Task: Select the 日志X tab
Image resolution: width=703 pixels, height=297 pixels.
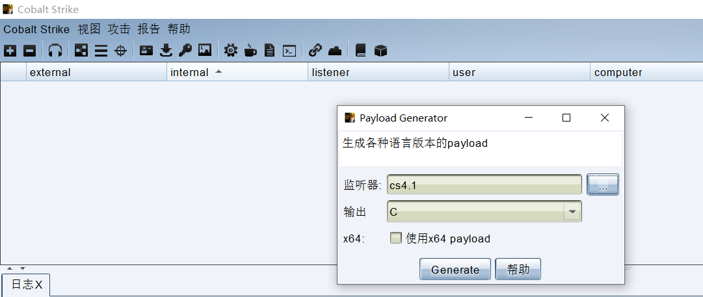Action: point(26,285)
